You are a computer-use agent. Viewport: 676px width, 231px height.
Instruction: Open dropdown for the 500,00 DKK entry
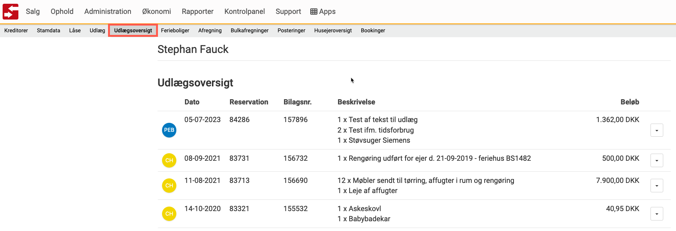click(x=656, y=160)
